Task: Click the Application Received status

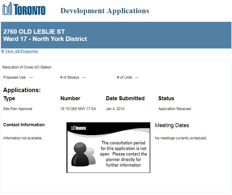Action: click(x=175, y=109)
